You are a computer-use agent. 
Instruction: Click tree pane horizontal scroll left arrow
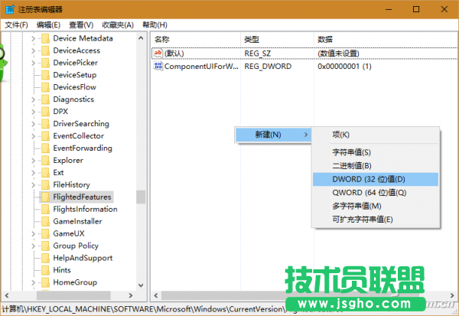(7, 295)
